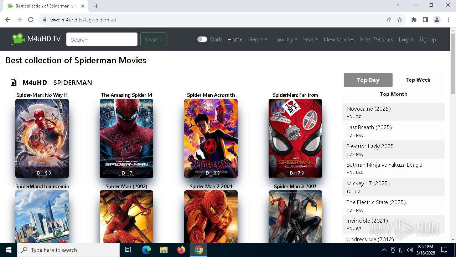This screenshot has width=456, height=257.
Task: Select the Top Day tab
Action: pos(368,80)
